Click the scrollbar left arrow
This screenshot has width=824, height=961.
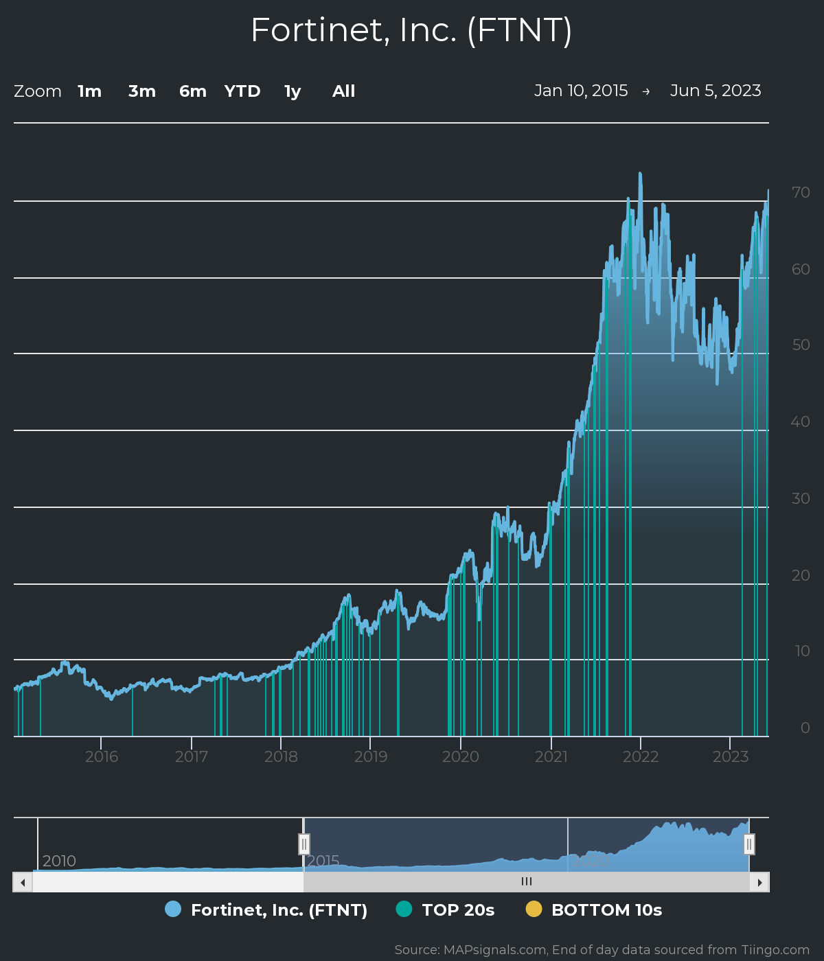coord(23,882)
